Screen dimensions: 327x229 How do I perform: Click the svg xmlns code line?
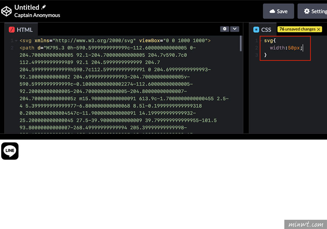pyautogui.click(x=115, y=40)
